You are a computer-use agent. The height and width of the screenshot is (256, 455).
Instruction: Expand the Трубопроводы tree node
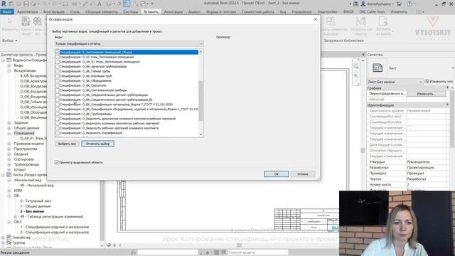tap(9, 164)
